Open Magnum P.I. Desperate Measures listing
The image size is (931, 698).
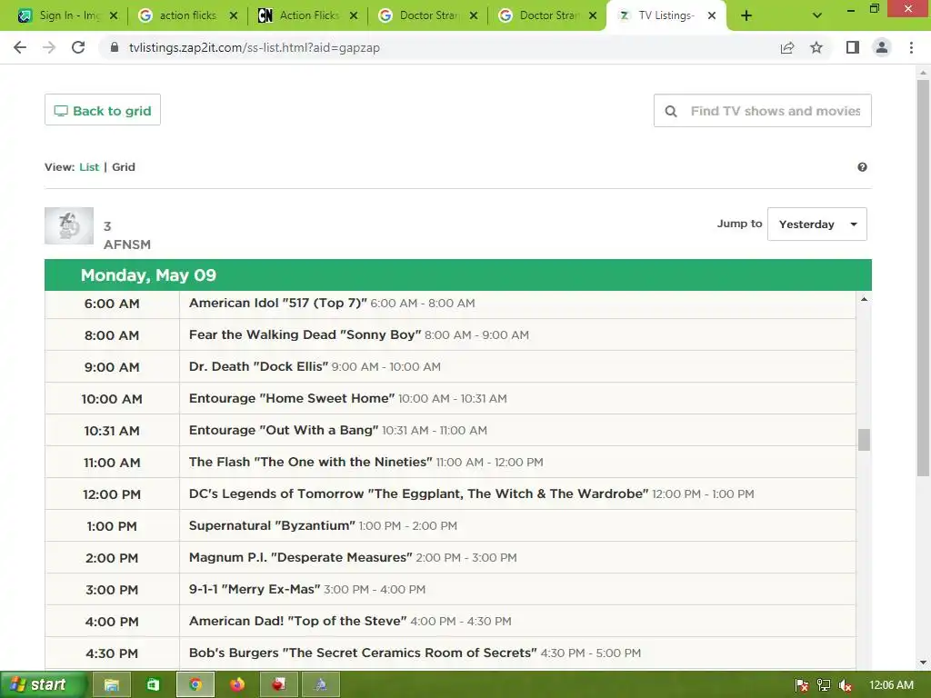[x=300, y=557]
